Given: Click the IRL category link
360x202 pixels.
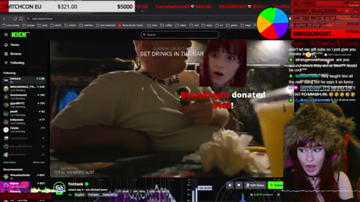Looking at the screenshot, I should [x=70, y=195].
